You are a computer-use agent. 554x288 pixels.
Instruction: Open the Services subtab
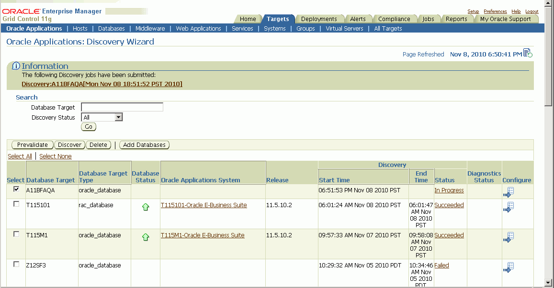coord(242,29)
